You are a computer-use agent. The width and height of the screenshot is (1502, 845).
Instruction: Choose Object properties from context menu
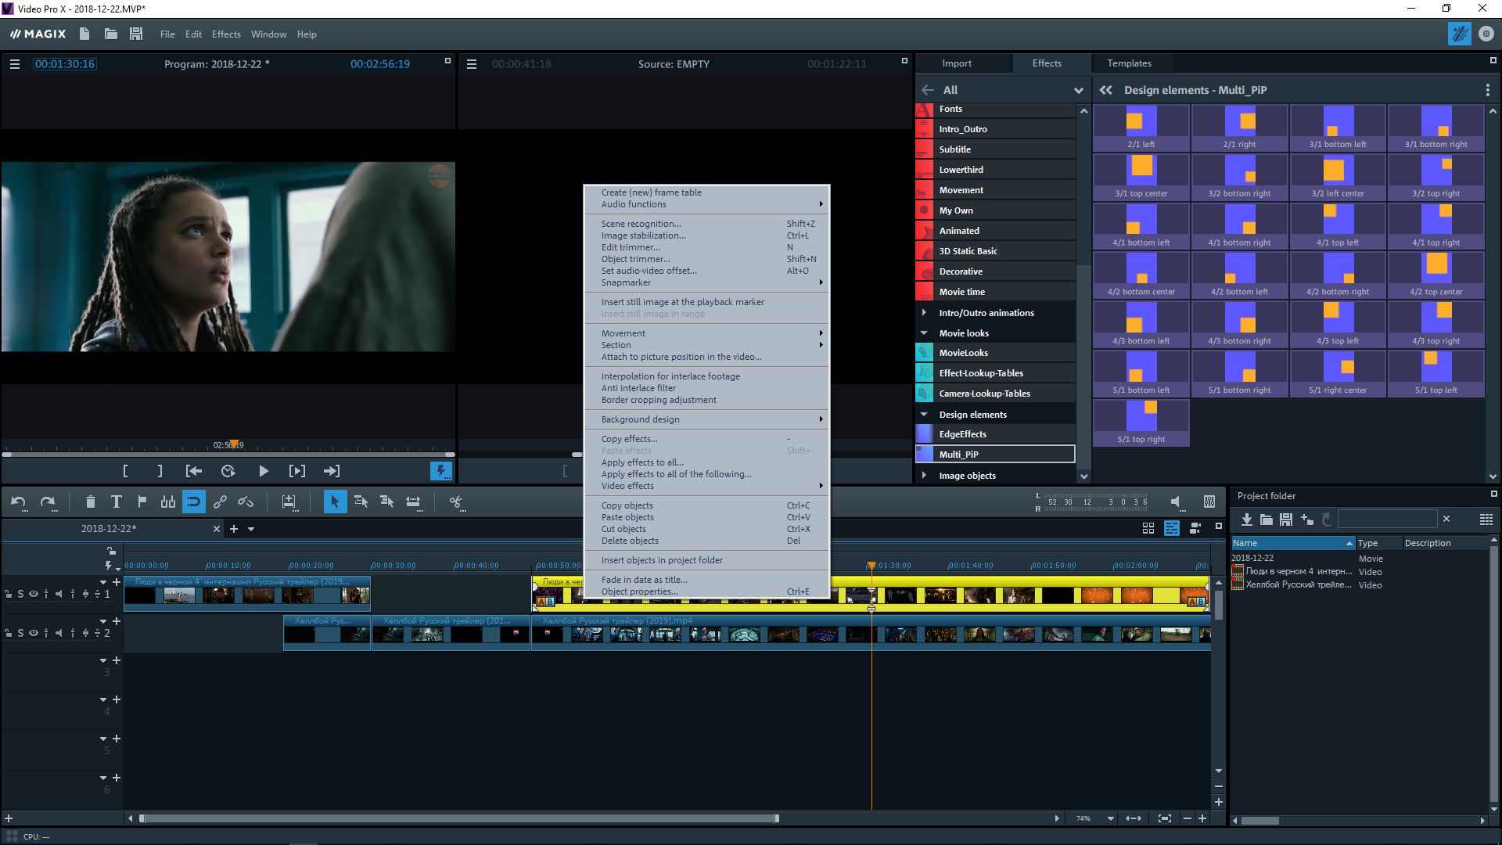pyautogui.click(x=706, y=591)
